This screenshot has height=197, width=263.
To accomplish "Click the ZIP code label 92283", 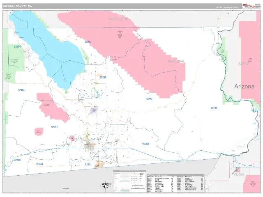I will click(214, 108).
